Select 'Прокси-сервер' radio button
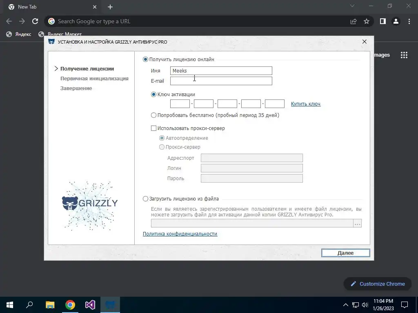The image size is (418, 313). click(162, 147)
